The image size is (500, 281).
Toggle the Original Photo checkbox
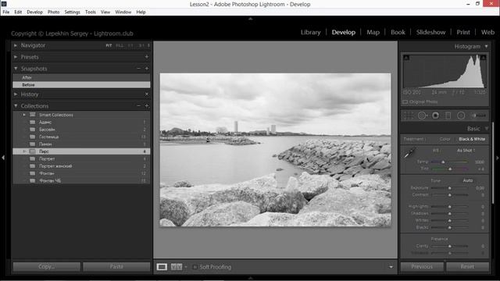tap(405, 102)
